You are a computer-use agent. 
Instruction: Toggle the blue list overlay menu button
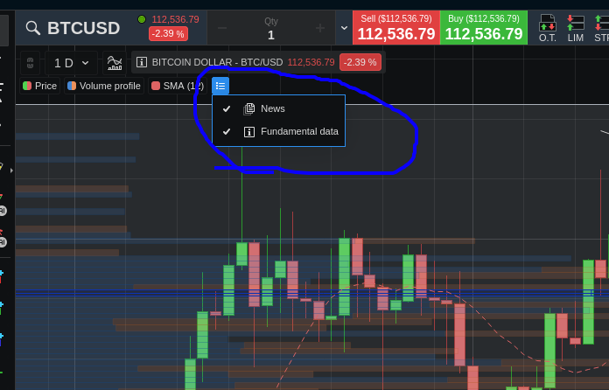tap(220, 86)
